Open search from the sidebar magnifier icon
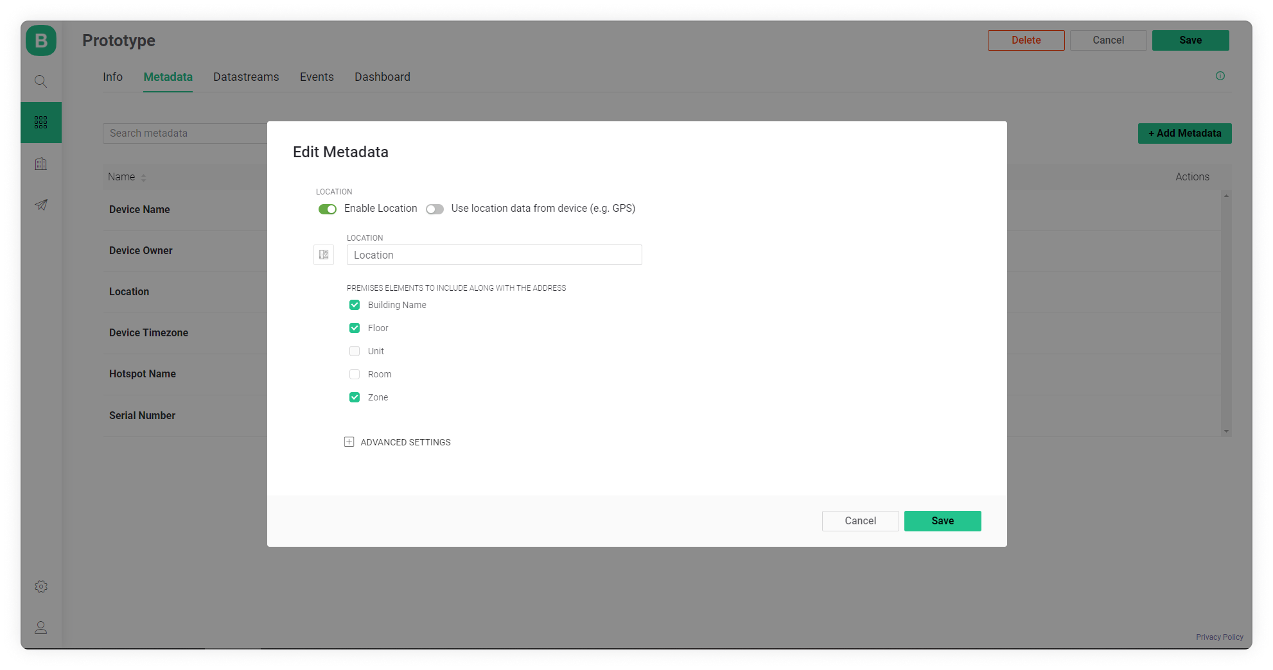 pyautogui.click(x=41, y=82)
